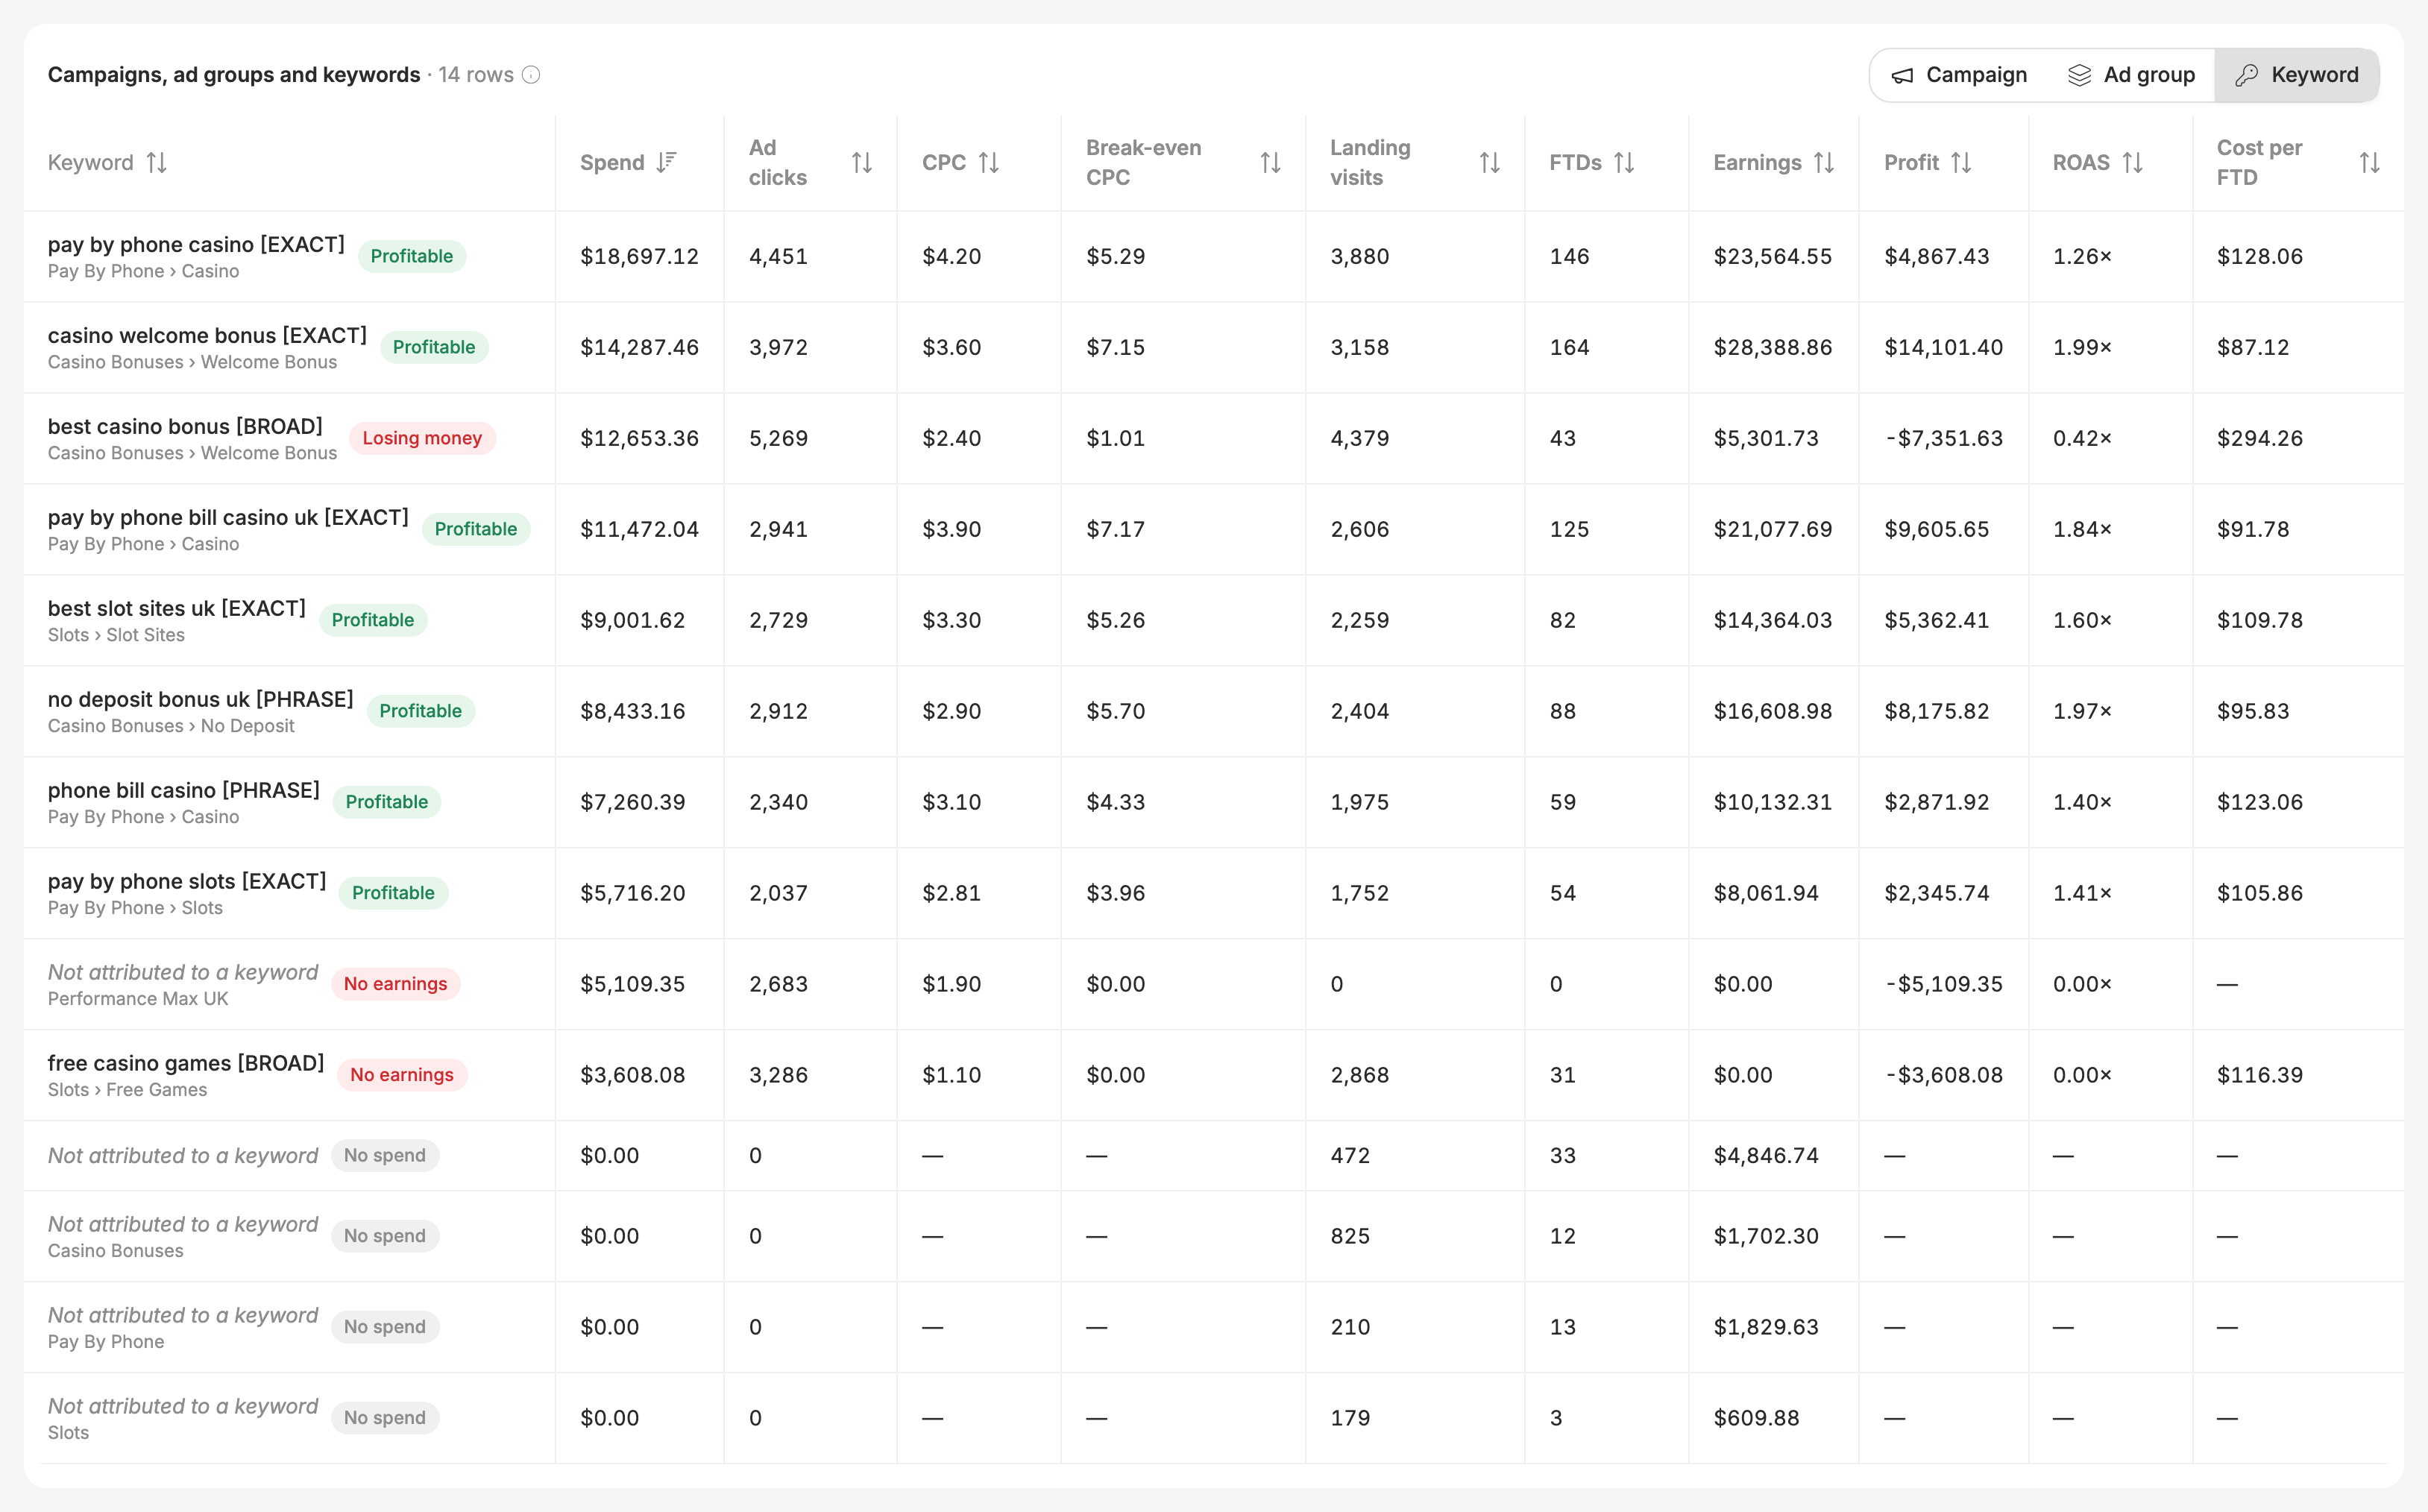The image size is (2428, 1512).
Task: Select keyword 'casino welcome bonus [EXACT]'
Action: tap(207, 335)
